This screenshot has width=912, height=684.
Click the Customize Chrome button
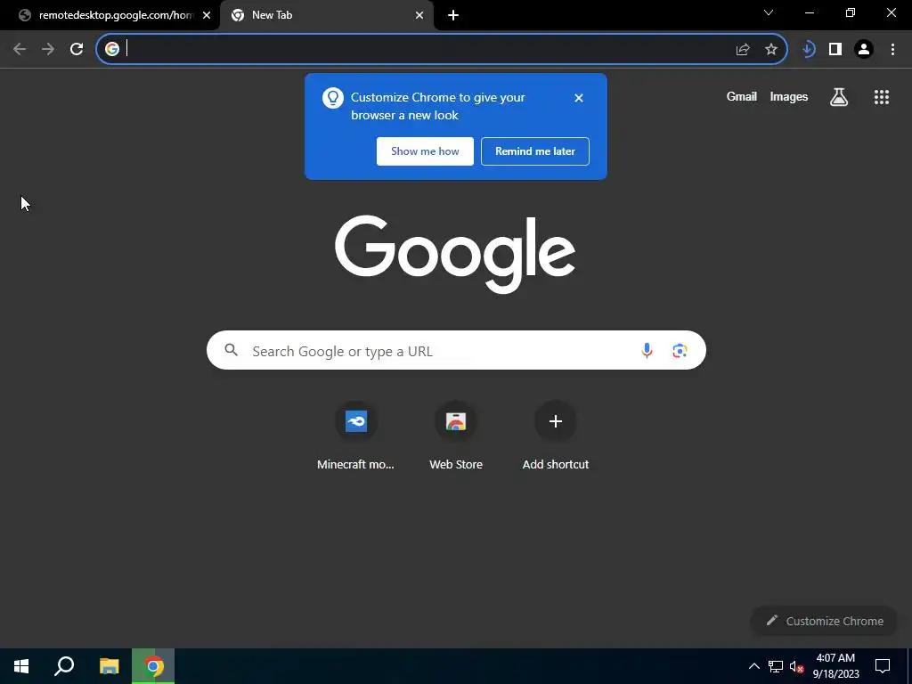pyautogui.click(x=824, y=621)
